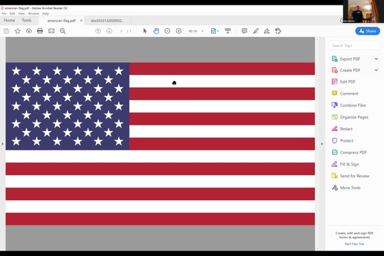384x256 pixels.
Task: Open Edit PDF tool
Action: 343,82
